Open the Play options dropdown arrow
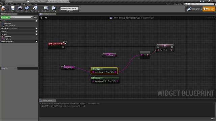The height and width of the screenshot is (121, 216). pyautogui.click(x=59, y=9)
